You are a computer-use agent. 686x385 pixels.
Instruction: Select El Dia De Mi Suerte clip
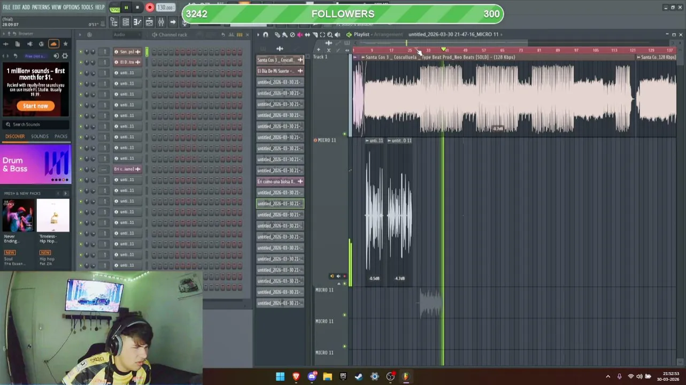pos(280,71)
